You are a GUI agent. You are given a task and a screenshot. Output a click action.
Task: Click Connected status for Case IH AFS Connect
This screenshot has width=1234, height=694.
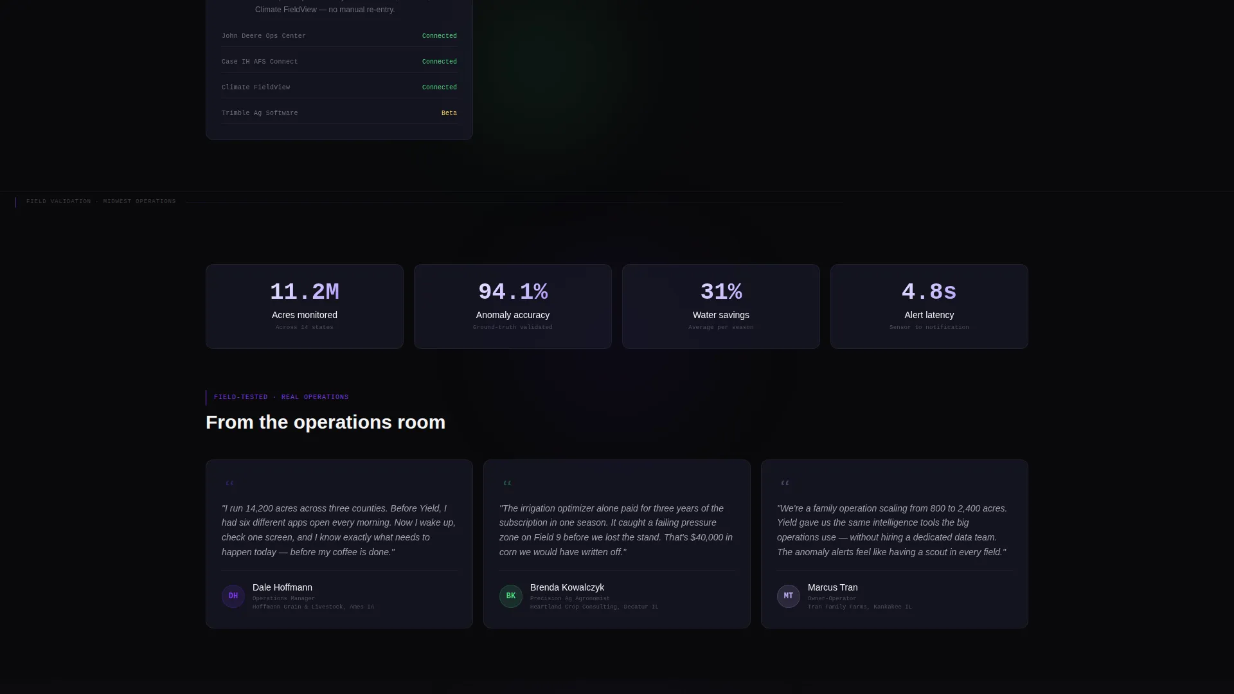440,62
